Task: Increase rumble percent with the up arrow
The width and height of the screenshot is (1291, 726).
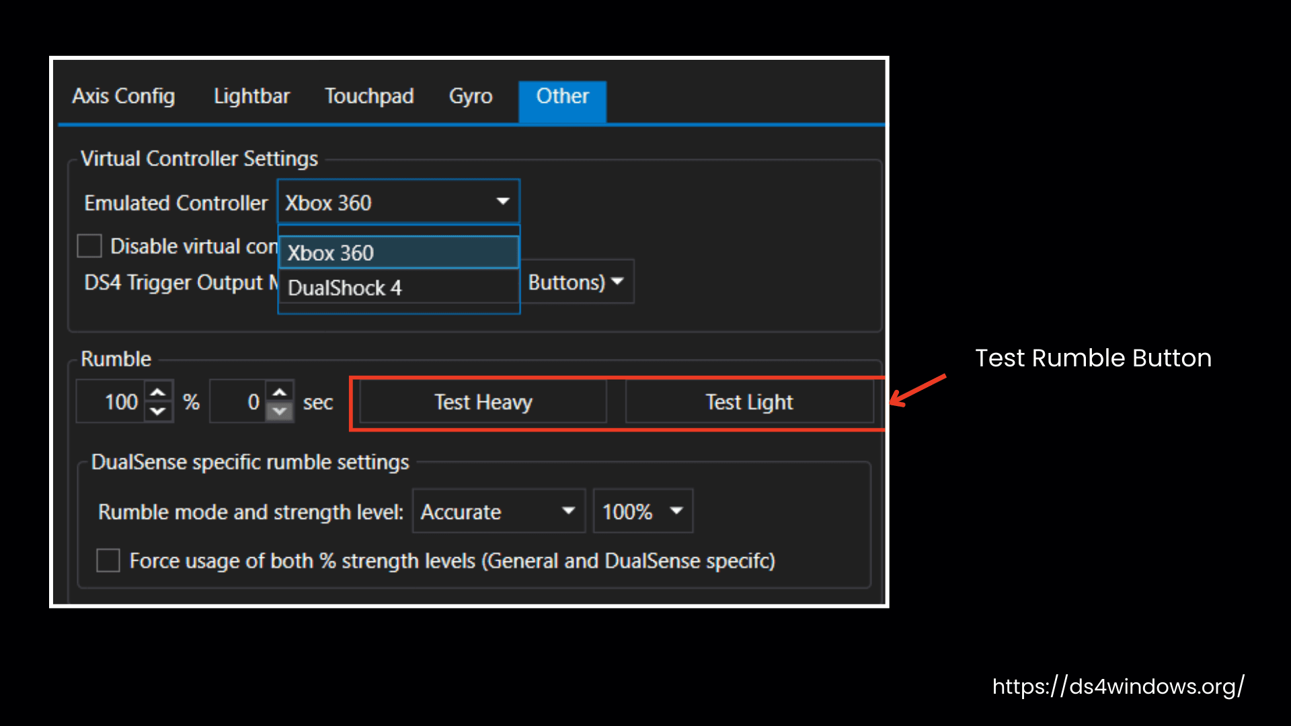Action: 158,391
